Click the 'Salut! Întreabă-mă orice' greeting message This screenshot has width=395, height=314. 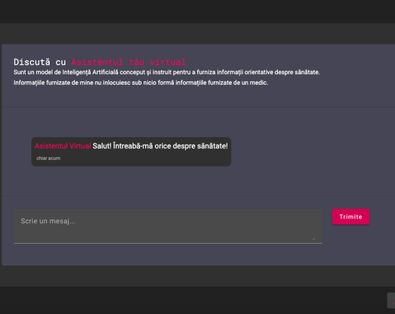pyautogui.click(x=160, y=146)
